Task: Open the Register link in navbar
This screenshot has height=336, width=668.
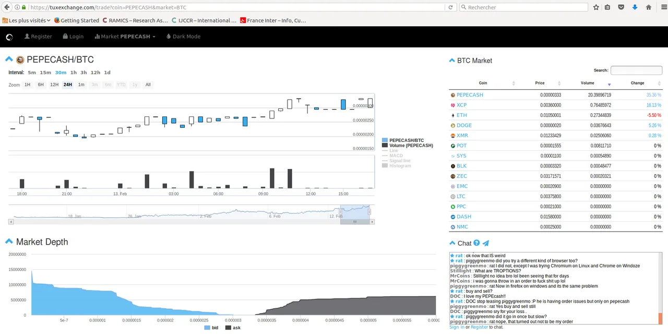Action: (x=38, y=37)
